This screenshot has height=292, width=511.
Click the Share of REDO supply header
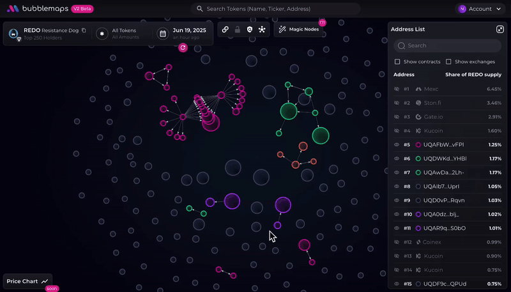click(473, 75)
